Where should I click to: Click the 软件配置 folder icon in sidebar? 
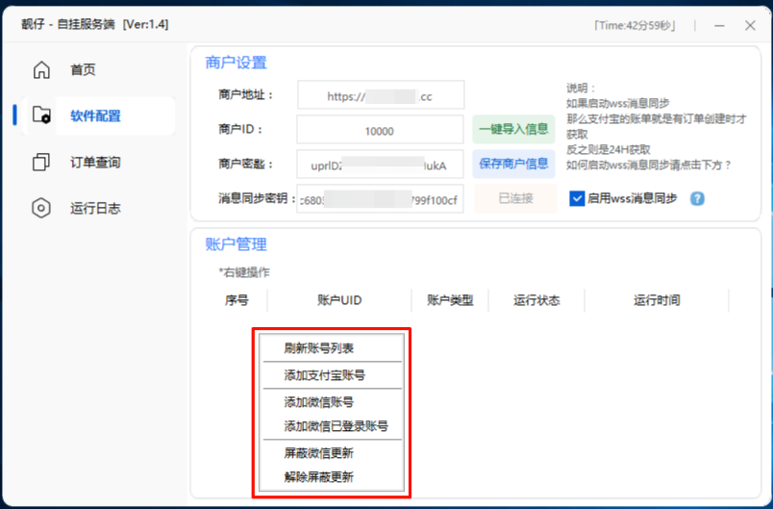tap(41, 116)
